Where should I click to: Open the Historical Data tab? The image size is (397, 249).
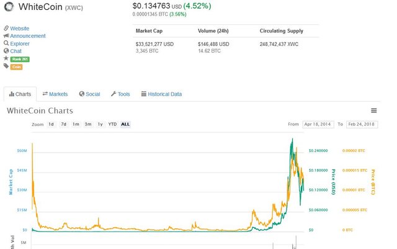[x=161, y=94]
